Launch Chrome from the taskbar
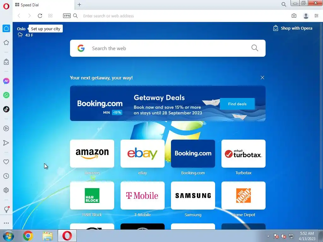Screen dimensions: 323x242 [28, 236]
